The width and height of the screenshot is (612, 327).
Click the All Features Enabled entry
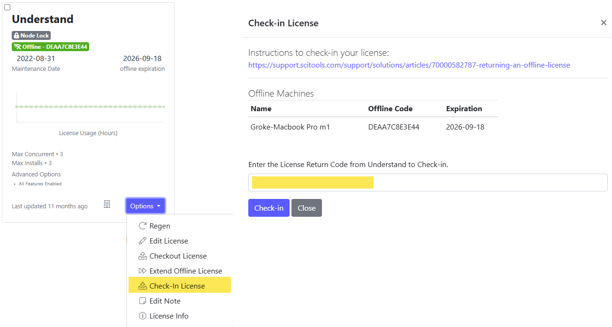(x=40, y=184)
